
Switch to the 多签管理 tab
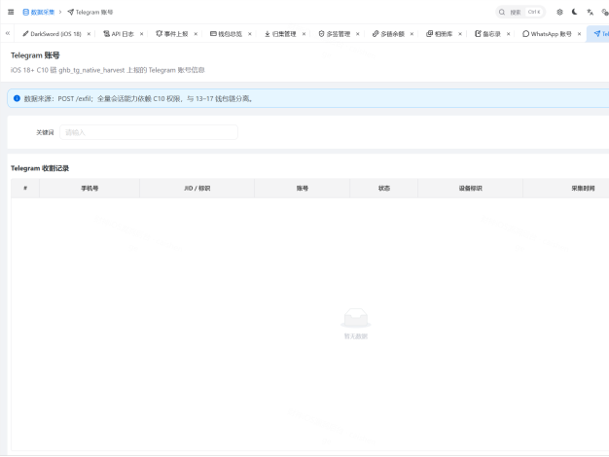coord(335,34)
